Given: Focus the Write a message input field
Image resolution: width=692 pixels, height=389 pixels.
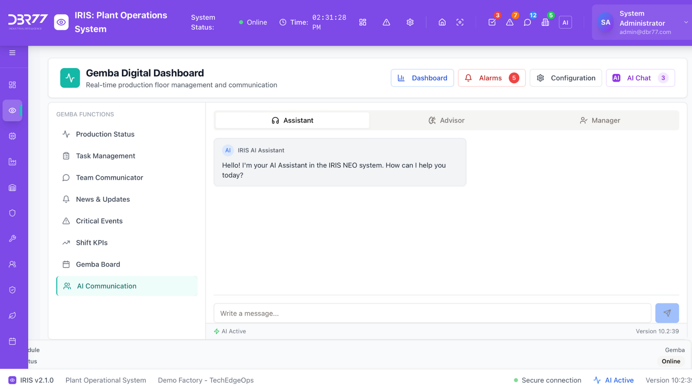Looking at the screenshot, I should [432, 313].
